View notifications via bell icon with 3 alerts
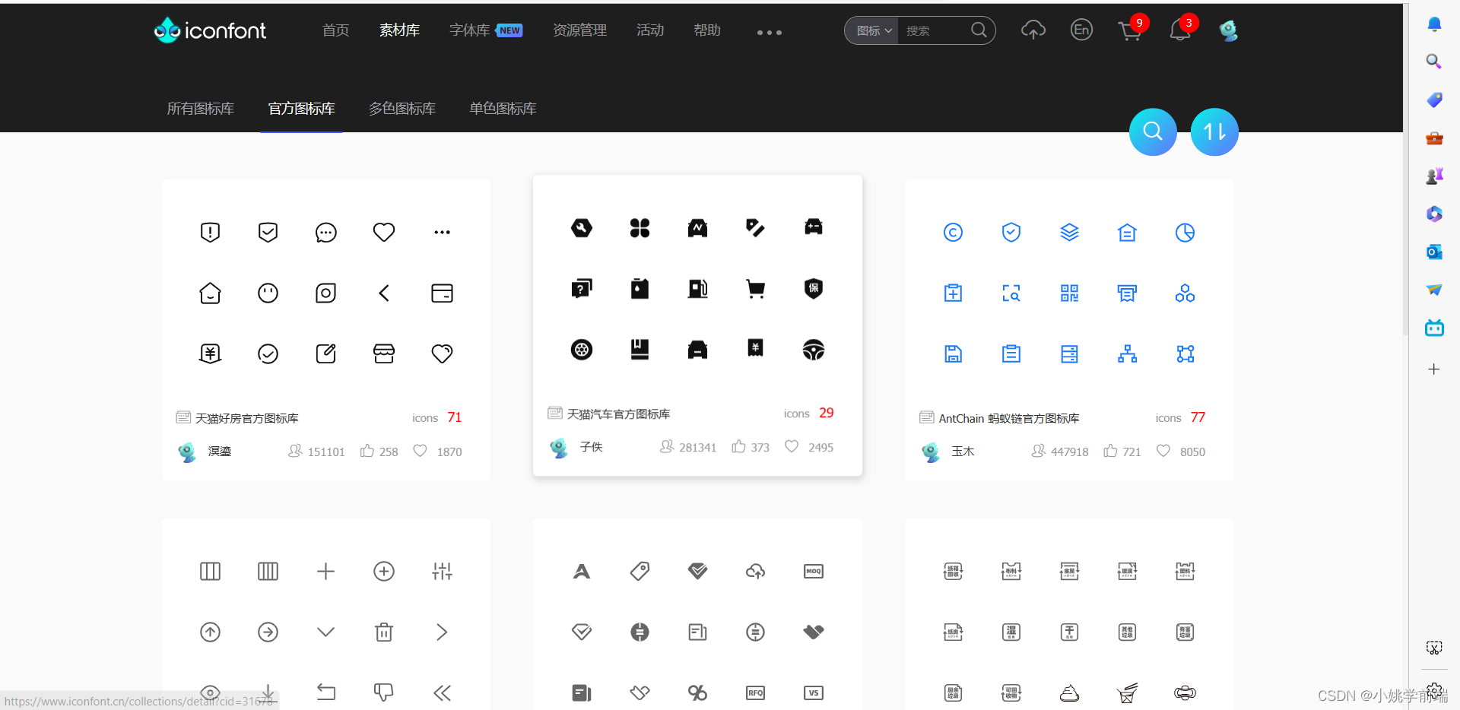1460x710 pixels. click(1179, 32)
